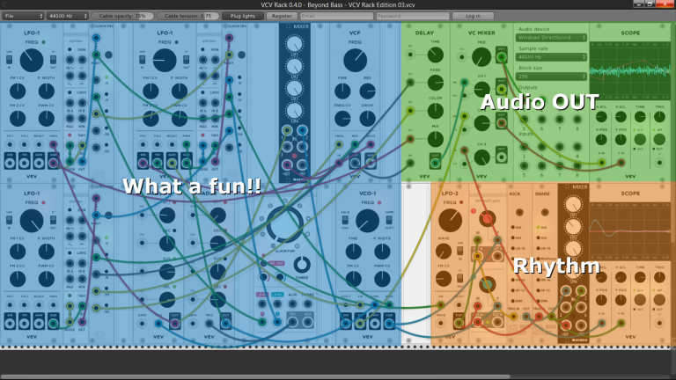Focus the Password input field

[x=413, y=16]
